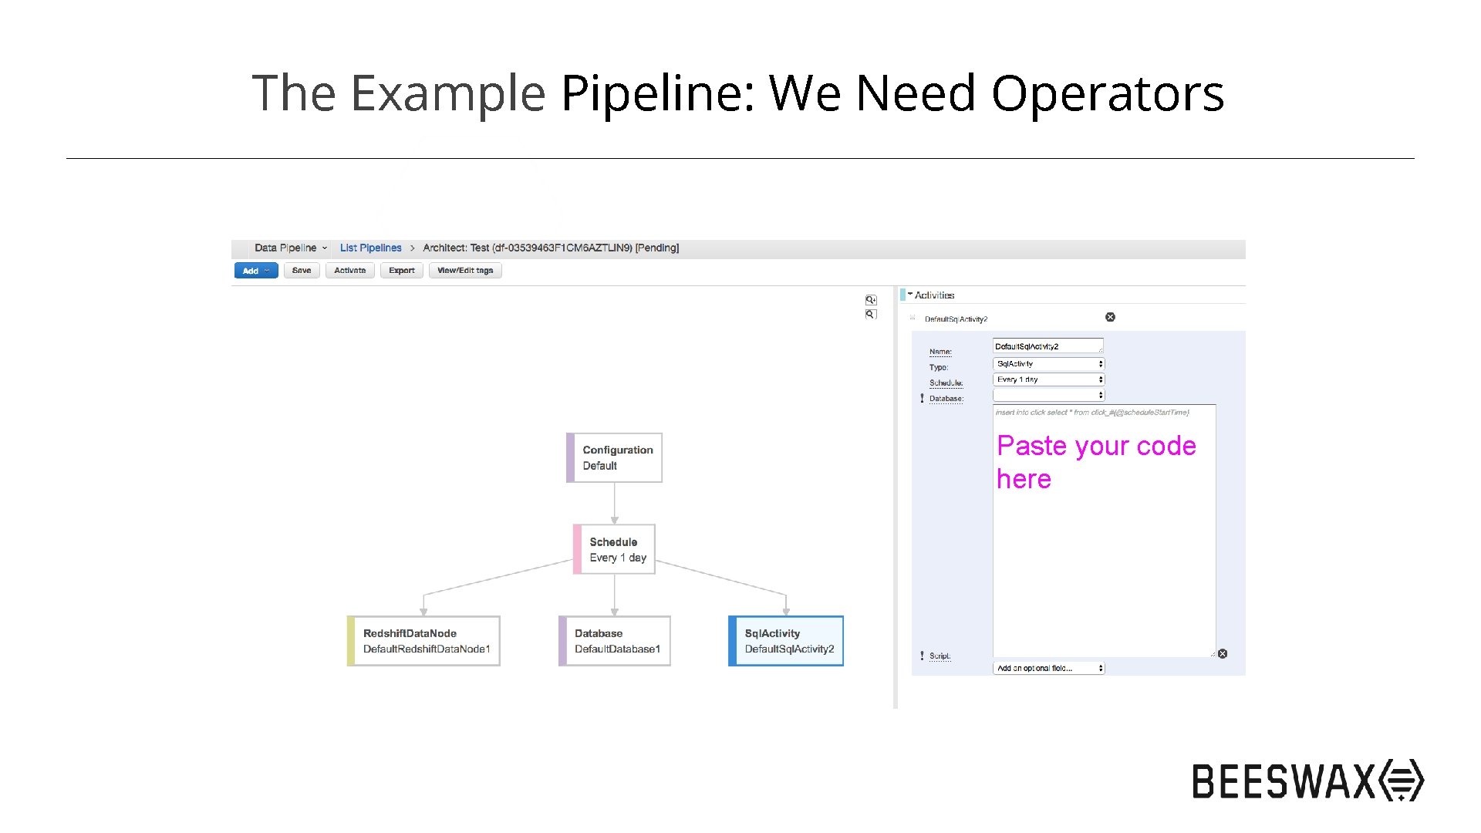The image size is (1481, 833).
Task: Click the View/Edit tags button
Action: pos(464,271)
